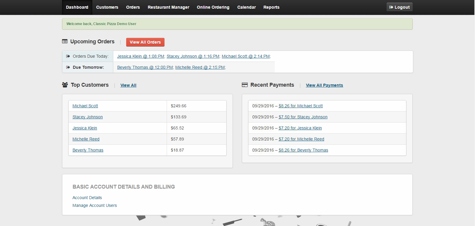Open the Account Details link
475x226 pixels.
[x=87, y=198]
